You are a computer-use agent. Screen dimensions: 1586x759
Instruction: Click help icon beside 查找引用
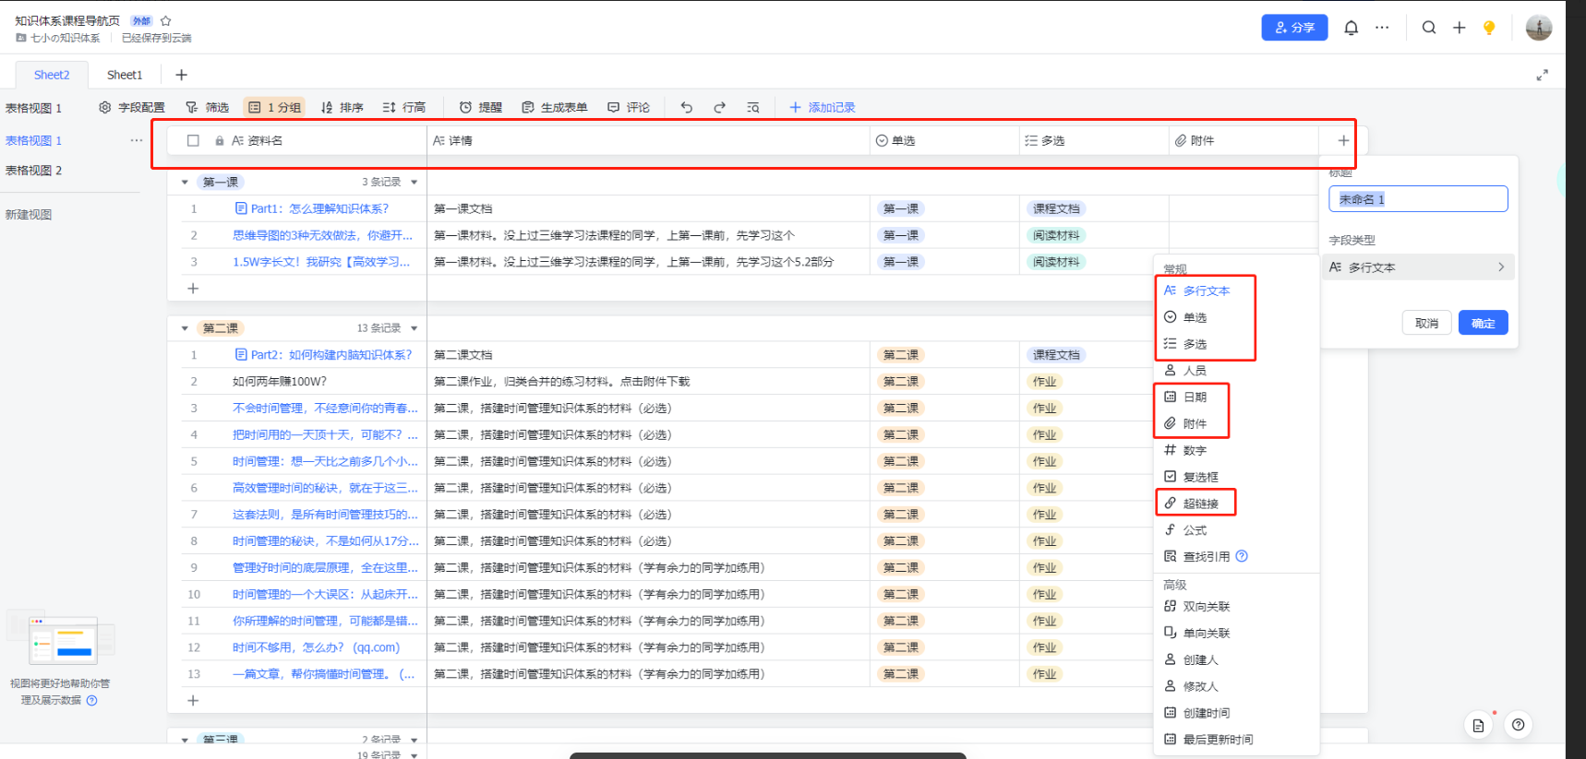tap(1242, 556)
